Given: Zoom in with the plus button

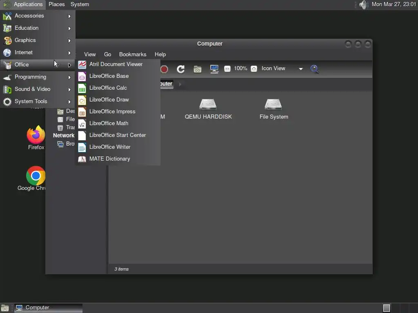Looking at the screenshot, I should pos(254,69).
